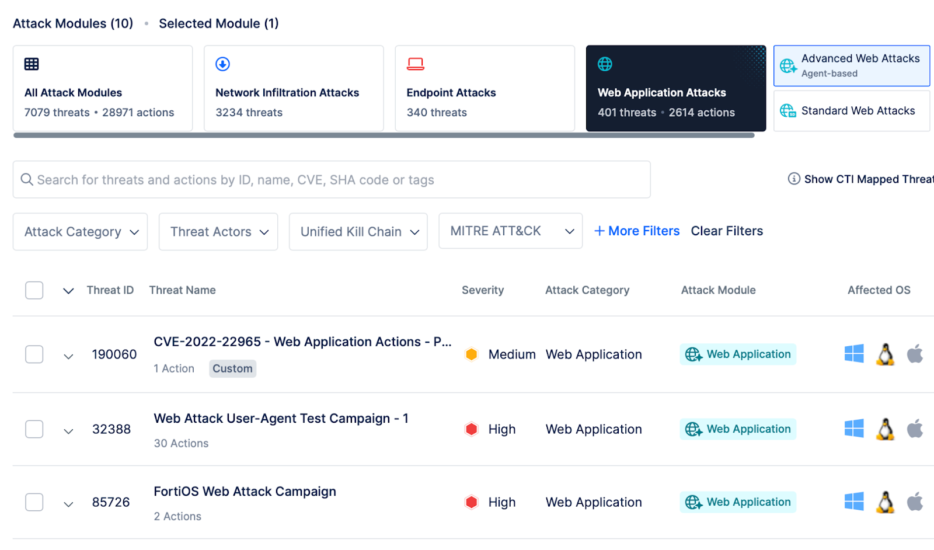Screen dimensions: 934x550
Task: Switch to the Selected Module tab
Action: [x=219, y=23]
